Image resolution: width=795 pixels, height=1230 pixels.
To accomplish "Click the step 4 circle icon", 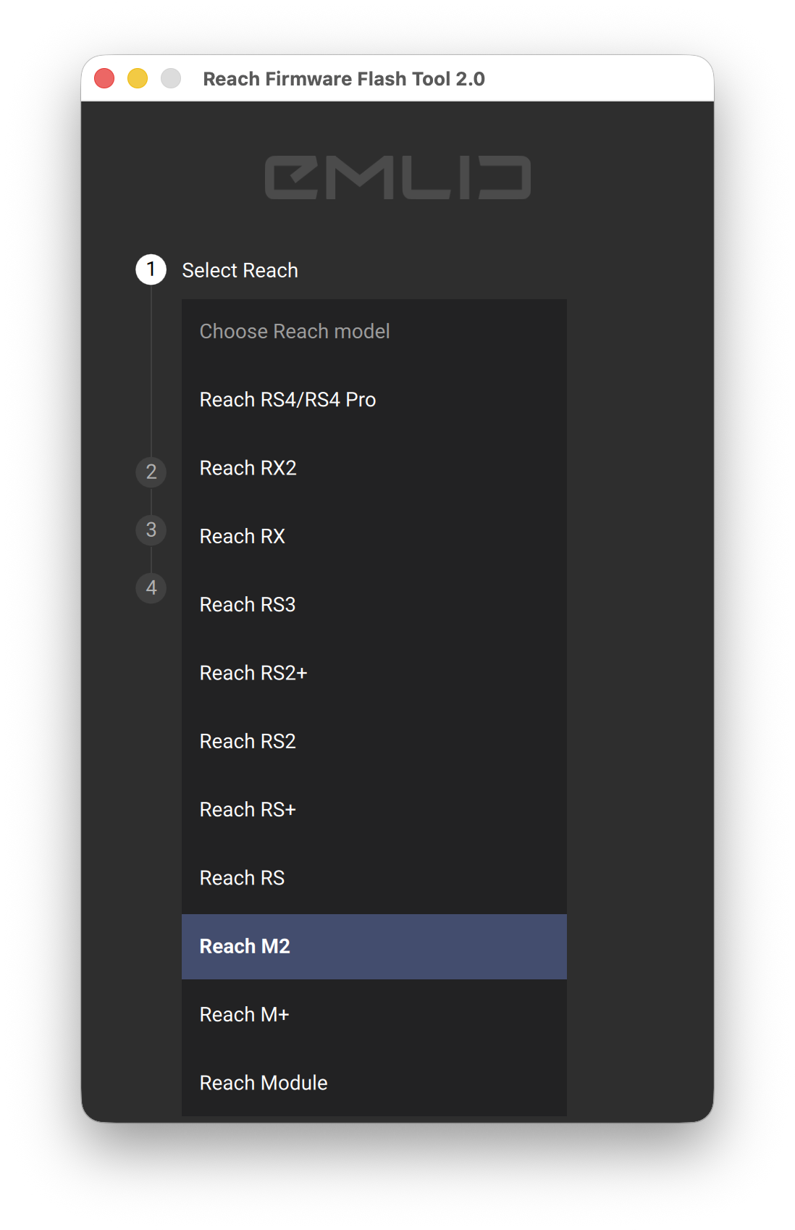I will 151,587.
